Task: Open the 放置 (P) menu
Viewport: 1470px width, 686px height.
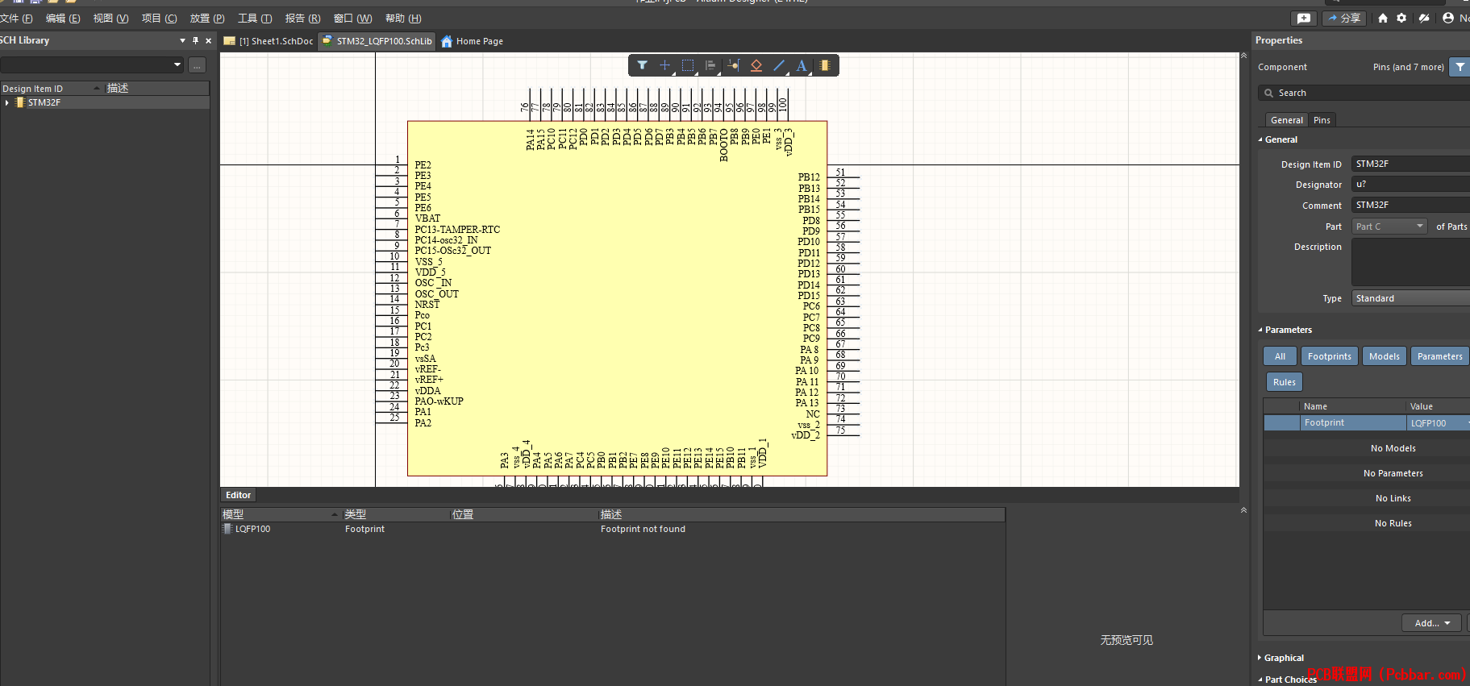Action: pyautogui.click(x=207, y=19)
